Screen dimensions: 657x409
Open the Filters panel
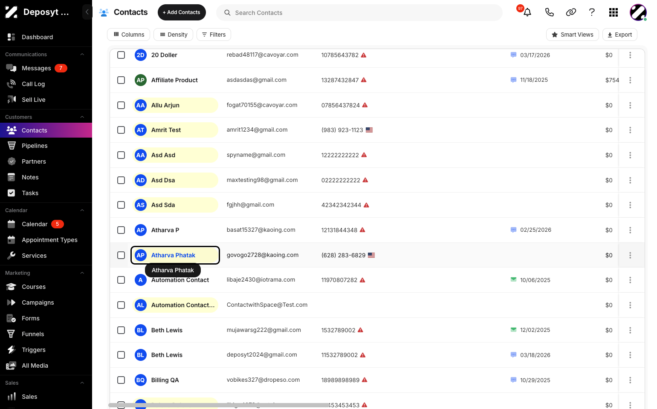(214, 35)
